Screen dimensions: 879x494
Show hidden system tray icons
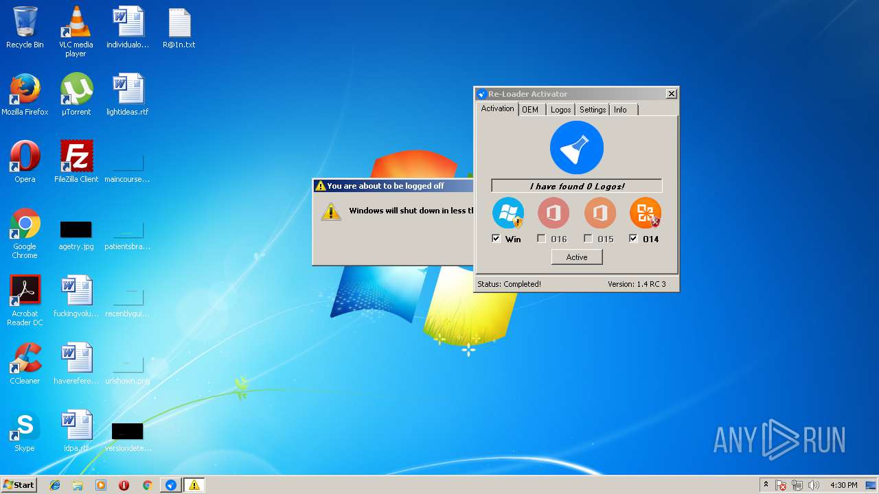[x=766, y=485]
